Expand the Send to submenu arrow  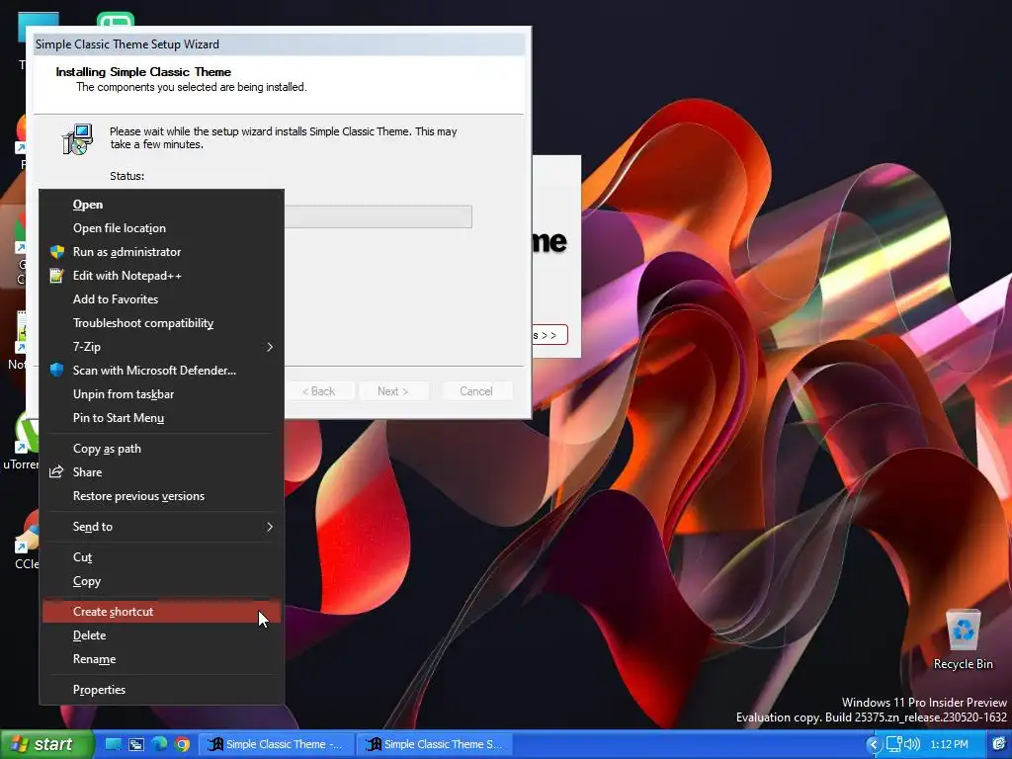click(x=270, y=527)
